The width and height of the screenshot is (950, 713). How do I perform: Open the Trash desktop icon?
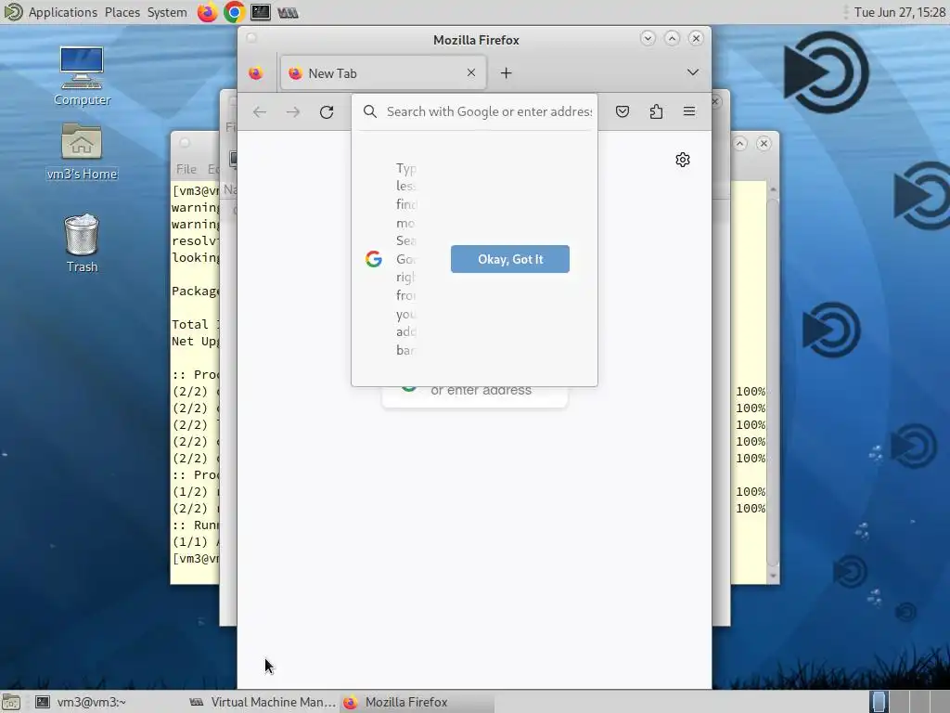tap(82, 244)
